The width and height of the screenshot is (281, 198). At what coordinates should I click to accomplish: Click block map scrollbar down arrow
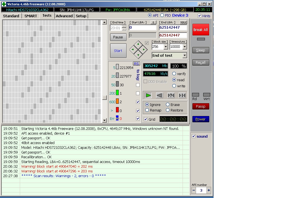(105, 120)
